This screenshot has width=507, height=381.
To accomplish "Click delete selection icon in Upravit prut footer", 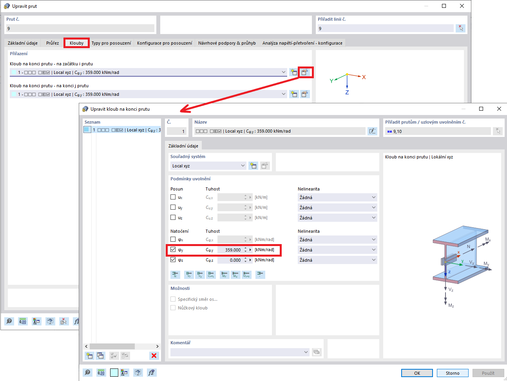I will (x=63, y=321).
